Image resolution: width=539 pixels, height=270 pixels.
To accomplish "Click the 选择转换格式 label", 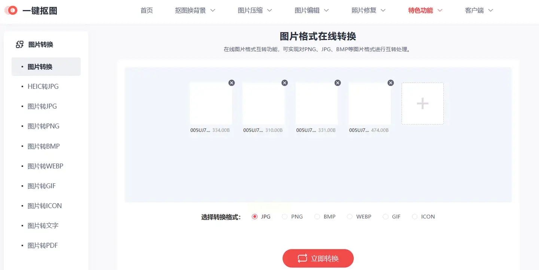I will click(221, 217).
